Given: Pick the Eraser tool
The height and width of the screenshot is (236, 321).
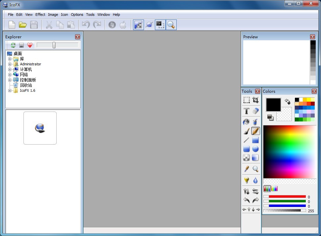Looking at the screenshot, I should 255,111.
